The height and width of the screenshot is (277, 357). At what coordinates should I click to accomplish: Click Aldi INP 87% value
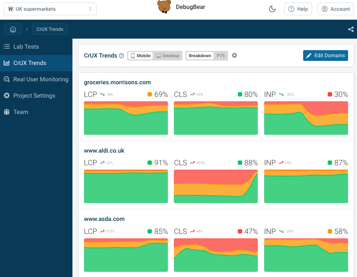click(x=341, y=163)
